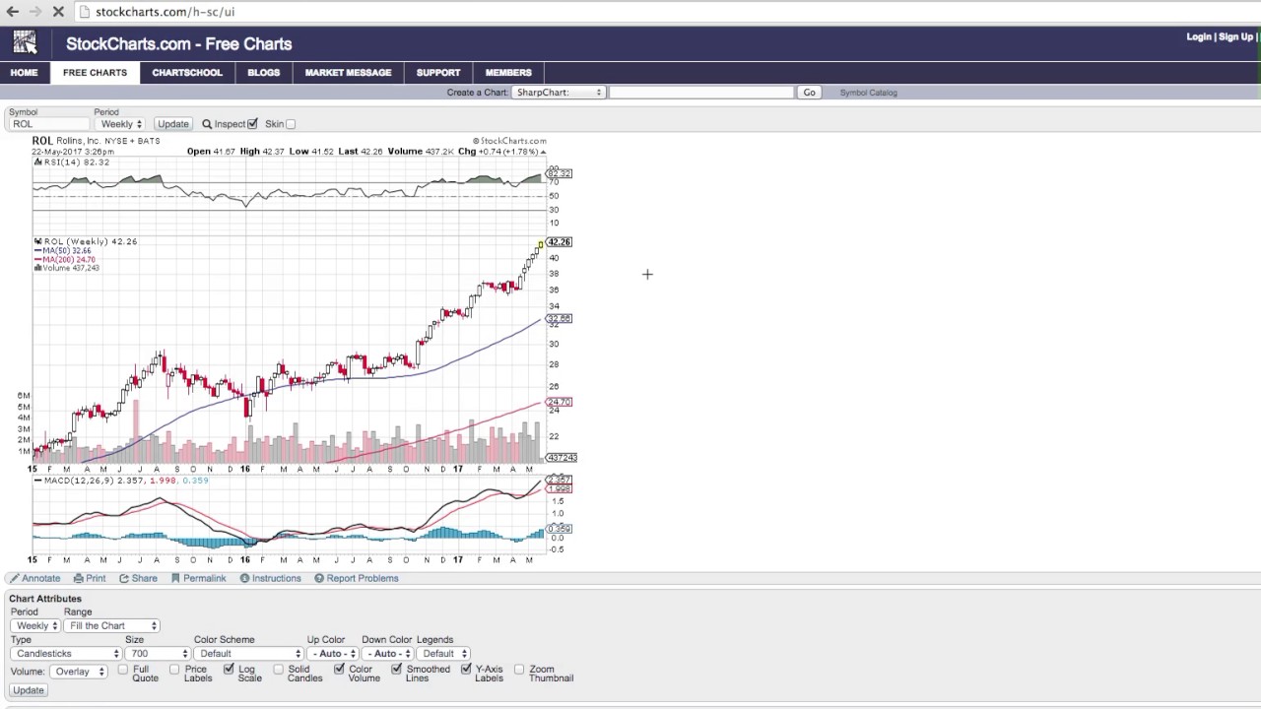Image resolution: width=1261 pixels, height=709 pixels.
Task: Open SUPPORT tab
Action: (x=438, y=73)
